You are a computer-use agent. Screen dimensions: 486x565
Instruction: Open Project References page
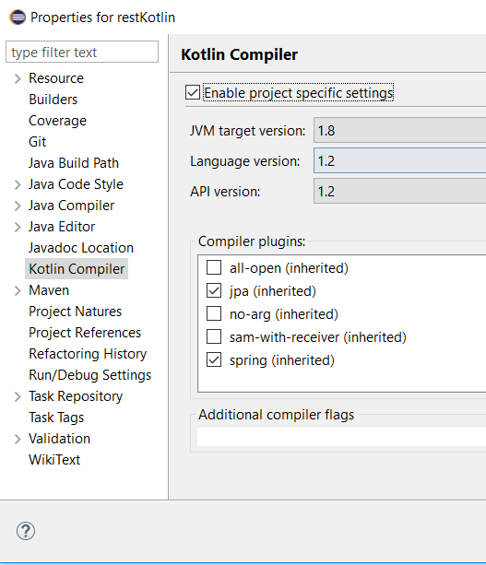(x=85, y=333)
